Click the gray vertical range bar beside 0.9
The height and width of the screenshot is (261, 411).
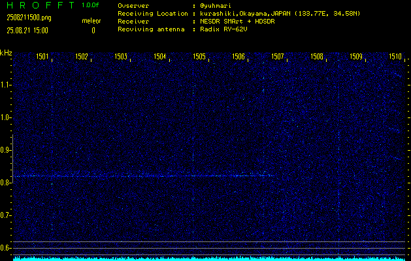pyautogui.click(x=13, y=159)
